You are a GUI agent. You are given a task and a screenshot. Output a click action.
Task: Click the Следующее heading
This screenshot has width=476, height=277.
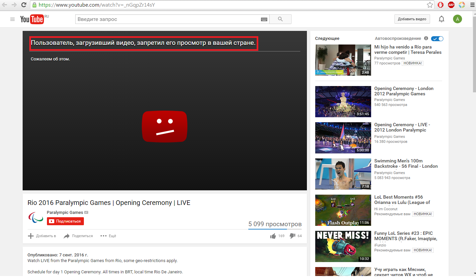click(327, 39)
